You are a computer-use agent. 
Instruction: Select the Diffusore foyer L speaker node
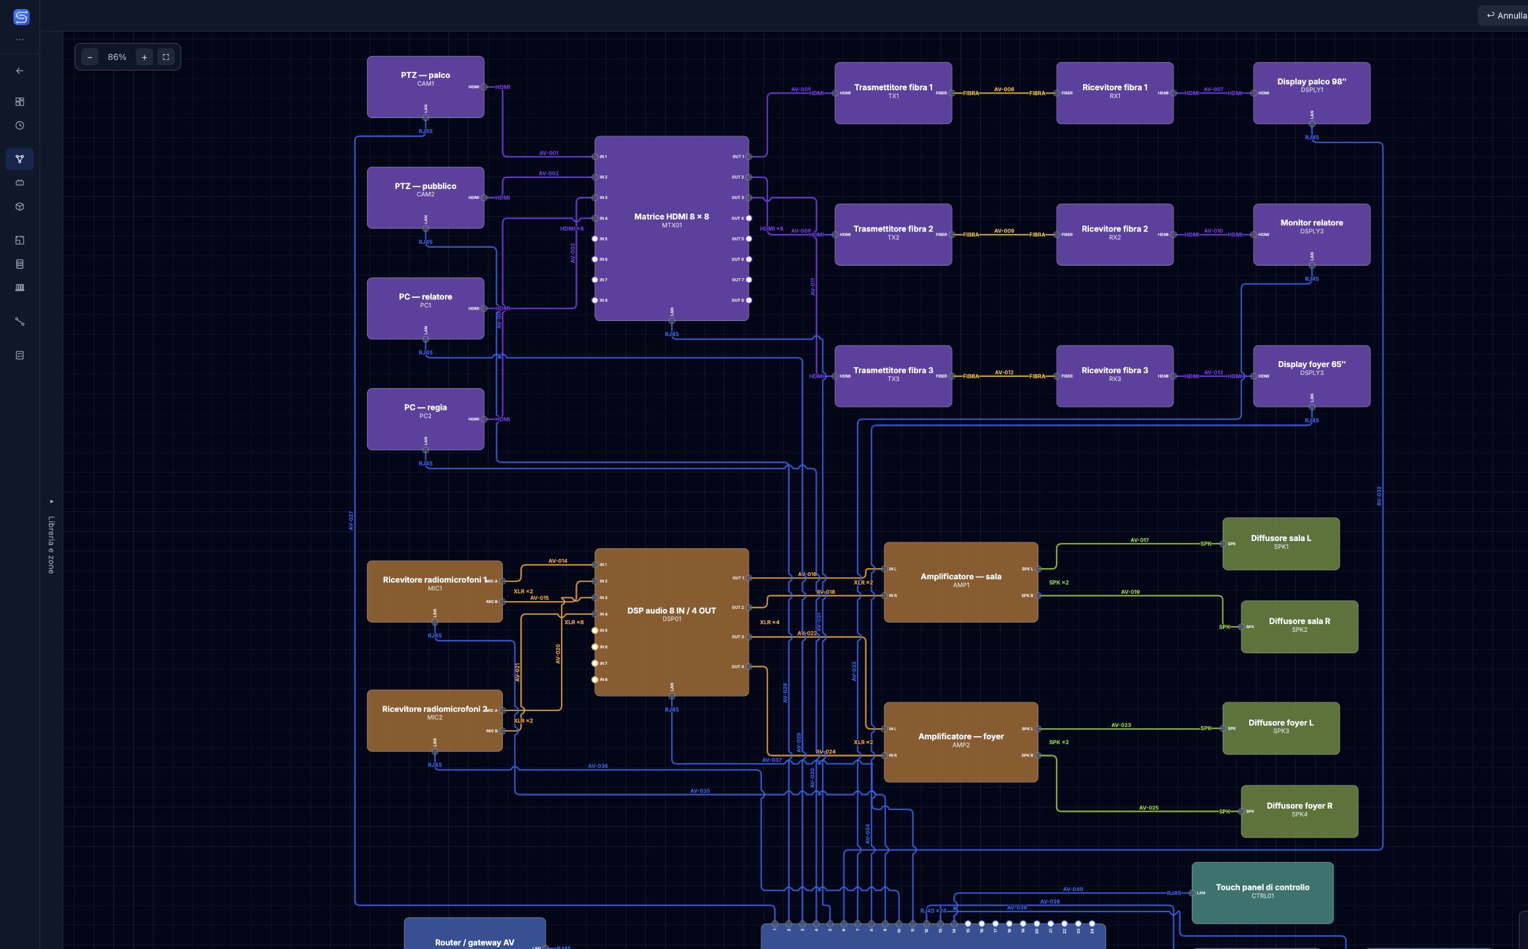[1281, 728]
